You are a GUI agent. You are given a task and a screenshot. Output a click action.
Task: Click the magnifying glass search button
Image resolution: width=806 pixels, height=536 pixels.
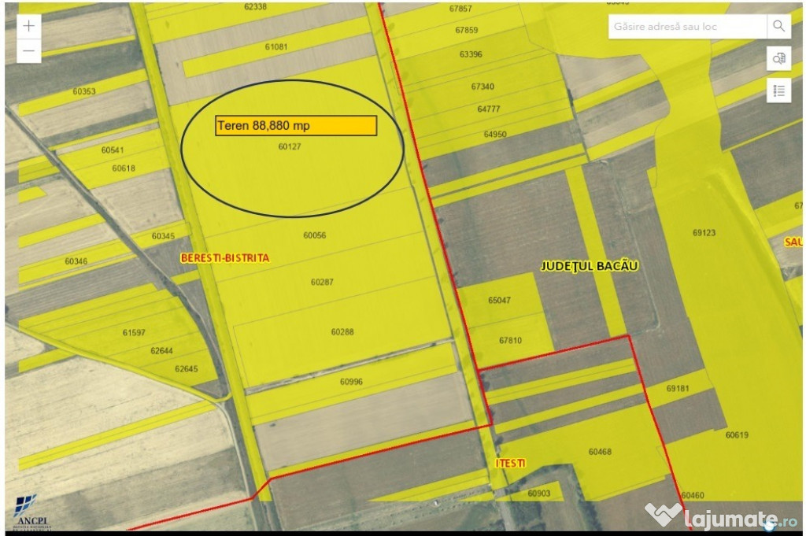[778, 26]
